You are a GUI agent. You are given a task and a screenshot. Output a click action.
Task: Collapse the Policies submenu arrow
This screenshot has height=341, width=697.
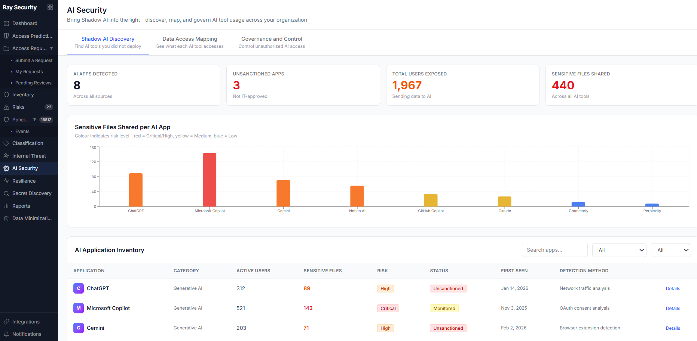[x=34, y=120]
